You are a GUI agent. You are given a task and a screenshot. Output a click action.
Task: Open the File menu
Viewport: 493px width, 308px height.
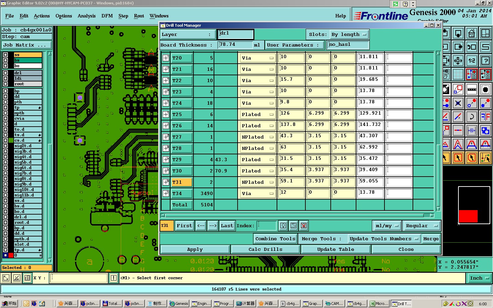tap(10, 16)
